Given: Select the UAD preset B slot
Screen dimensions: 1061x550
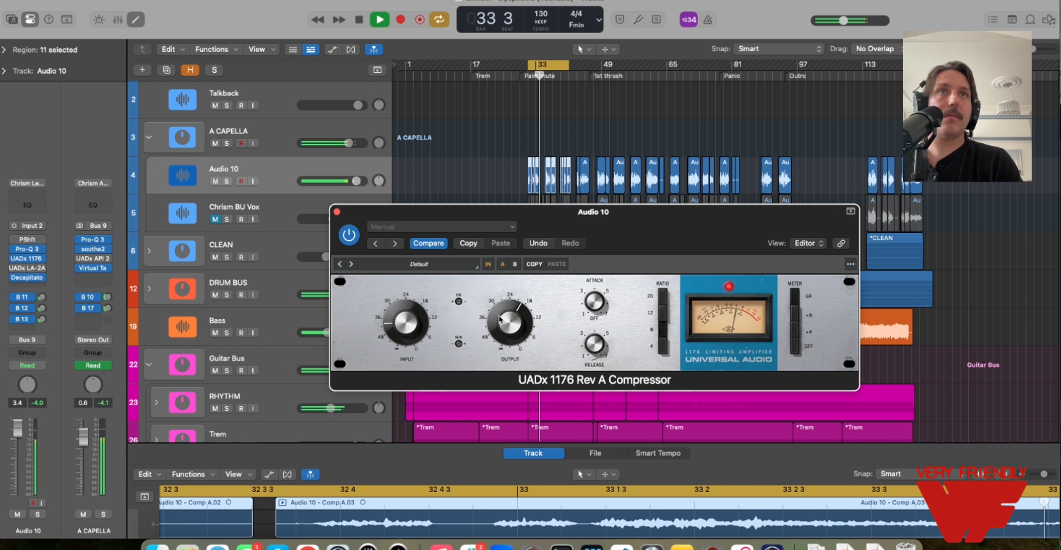Looking at the screenshot, I should (515, 264).
